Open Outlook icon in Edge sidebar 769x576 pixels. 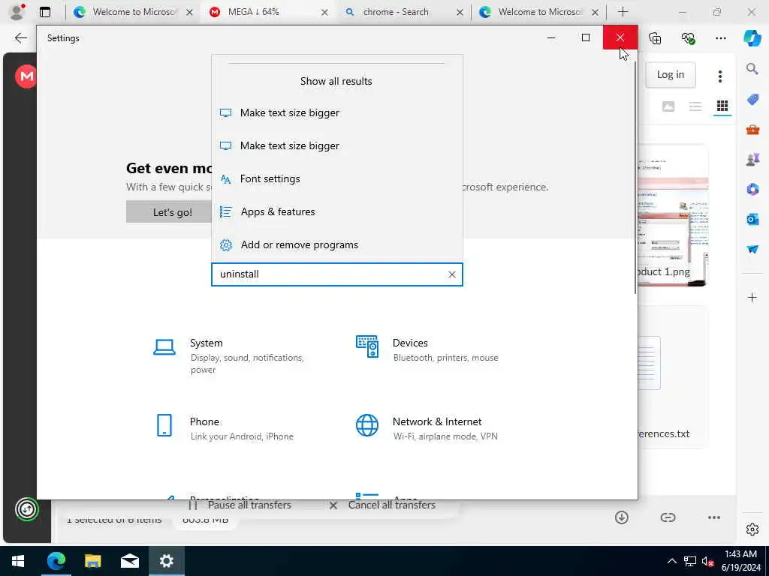click(752, 219)
